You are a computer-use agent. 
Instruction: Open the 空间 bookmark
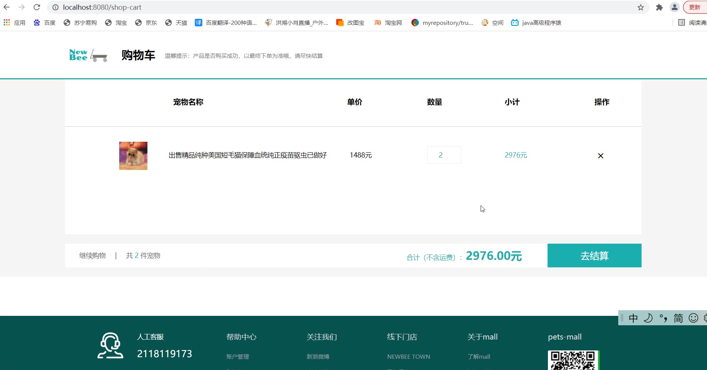click(x=492, y=23)
